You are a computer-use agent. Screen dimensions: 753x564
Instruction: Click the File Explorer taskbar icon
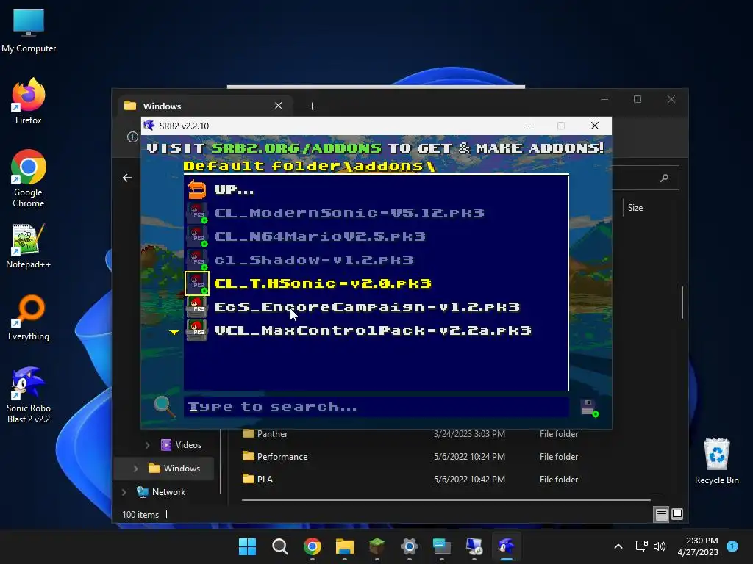(x=344, y=546)
